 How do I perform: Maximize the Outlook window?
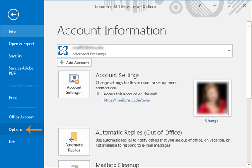pyautogui.click(x=230, y=5)
